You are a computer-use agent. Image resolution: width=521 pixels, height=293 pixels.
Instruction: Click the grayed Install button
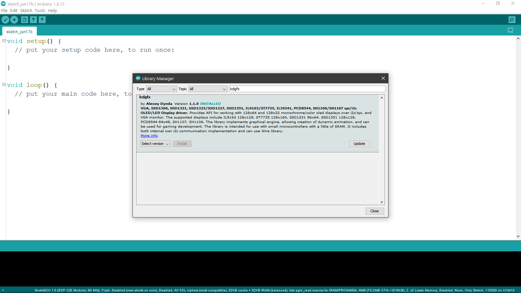(x=182, y=144)
